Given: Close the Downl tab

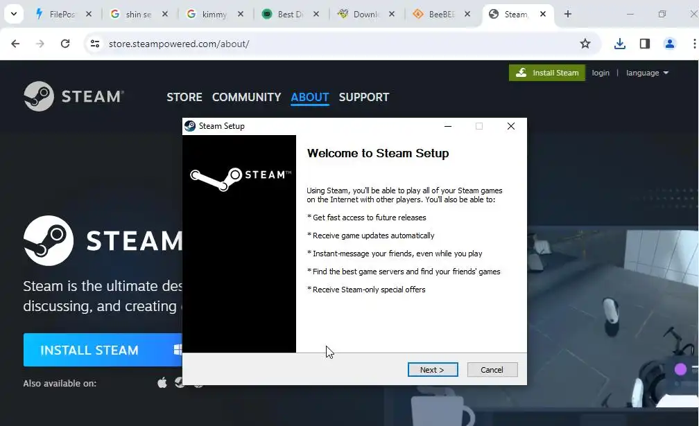Looking at the screenshot, I should [x=391, y=15].
